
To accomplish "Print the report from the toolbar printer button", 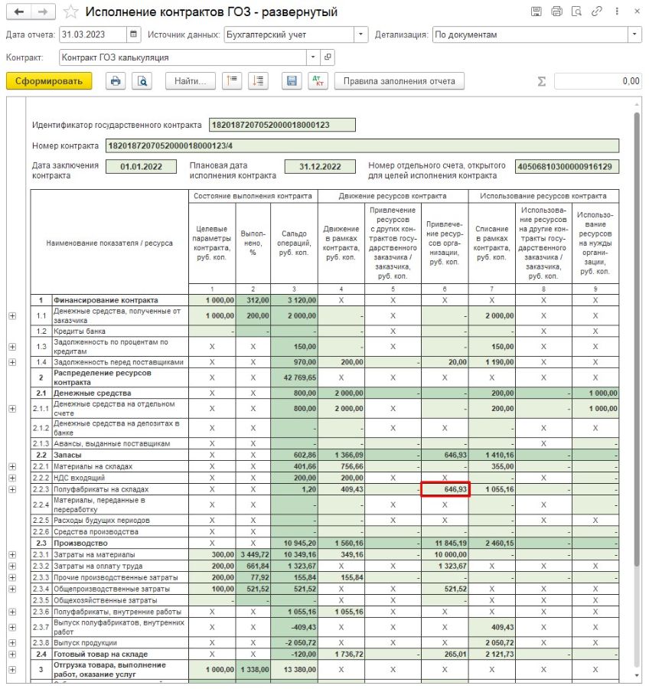I will click(x=115, y=81).
